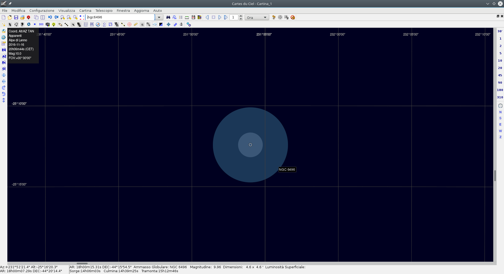Click the rotate chart clockwise icon
Screen dimensions: 504x274
click(x=4, y=88)
